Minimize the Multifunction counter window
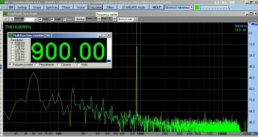258x137 pixels. (100, 35)
